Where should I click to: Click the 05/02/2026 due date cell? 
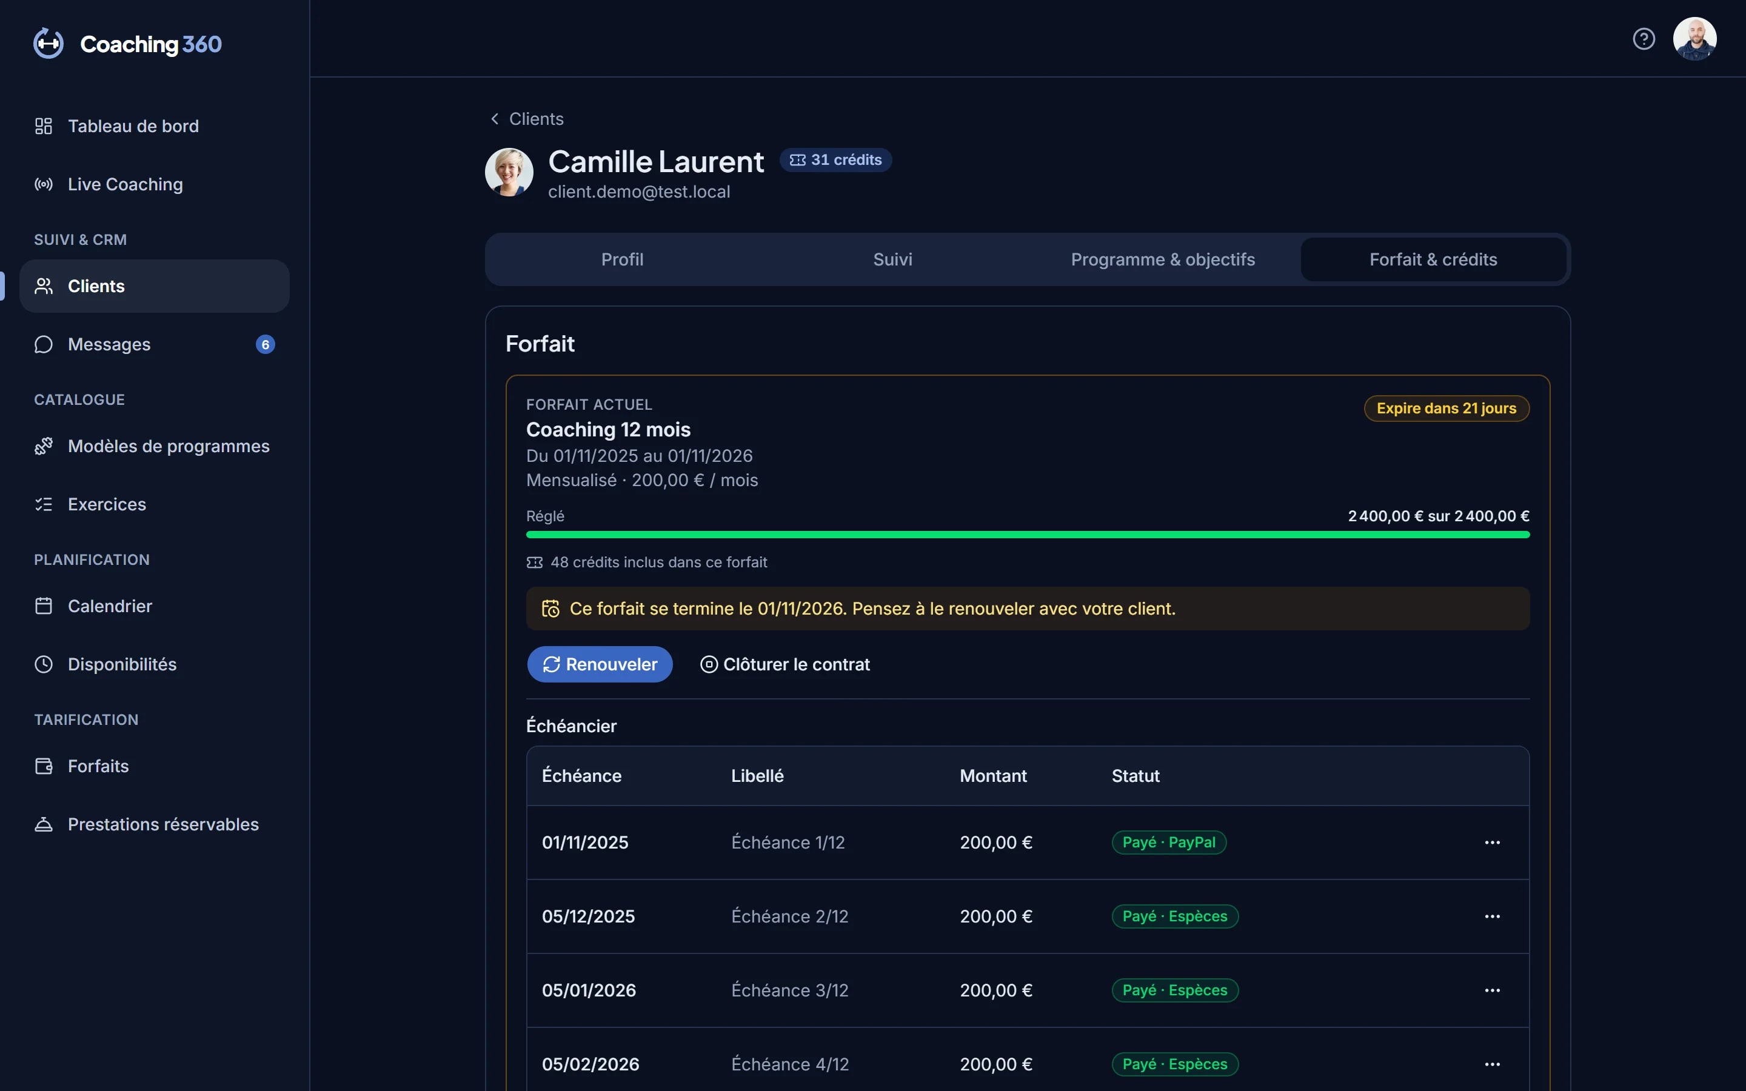coord(590,1064)
